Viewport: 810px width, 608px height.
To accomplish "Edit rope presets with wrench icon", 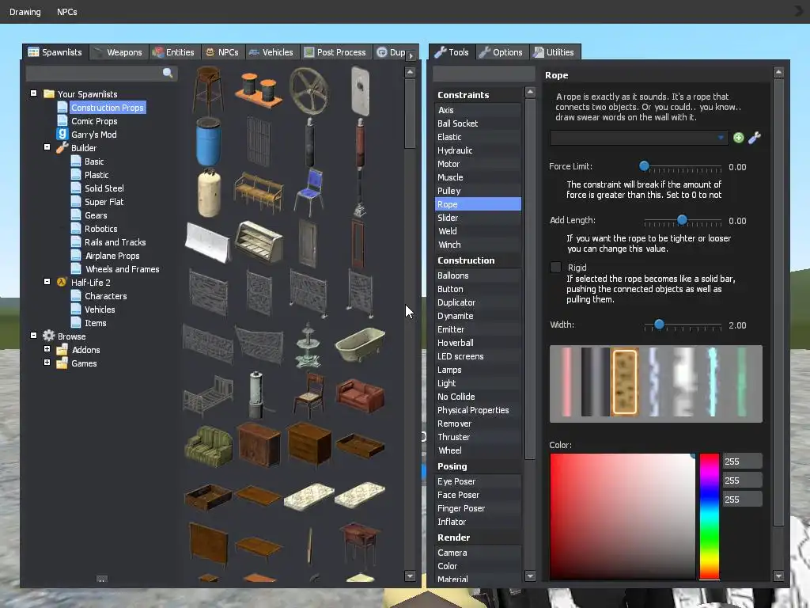I will [754, 138].
